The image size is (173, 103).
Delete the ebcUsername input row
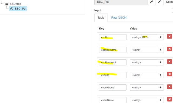[x=169, y=49]
